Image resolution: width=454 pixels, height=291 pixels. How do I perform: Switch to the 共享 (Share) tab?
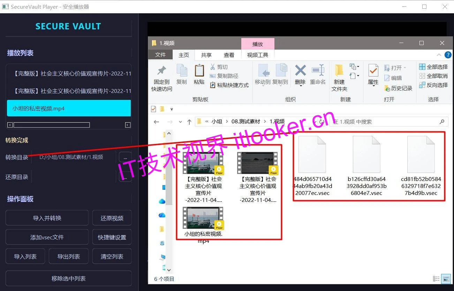click(206, 55)
